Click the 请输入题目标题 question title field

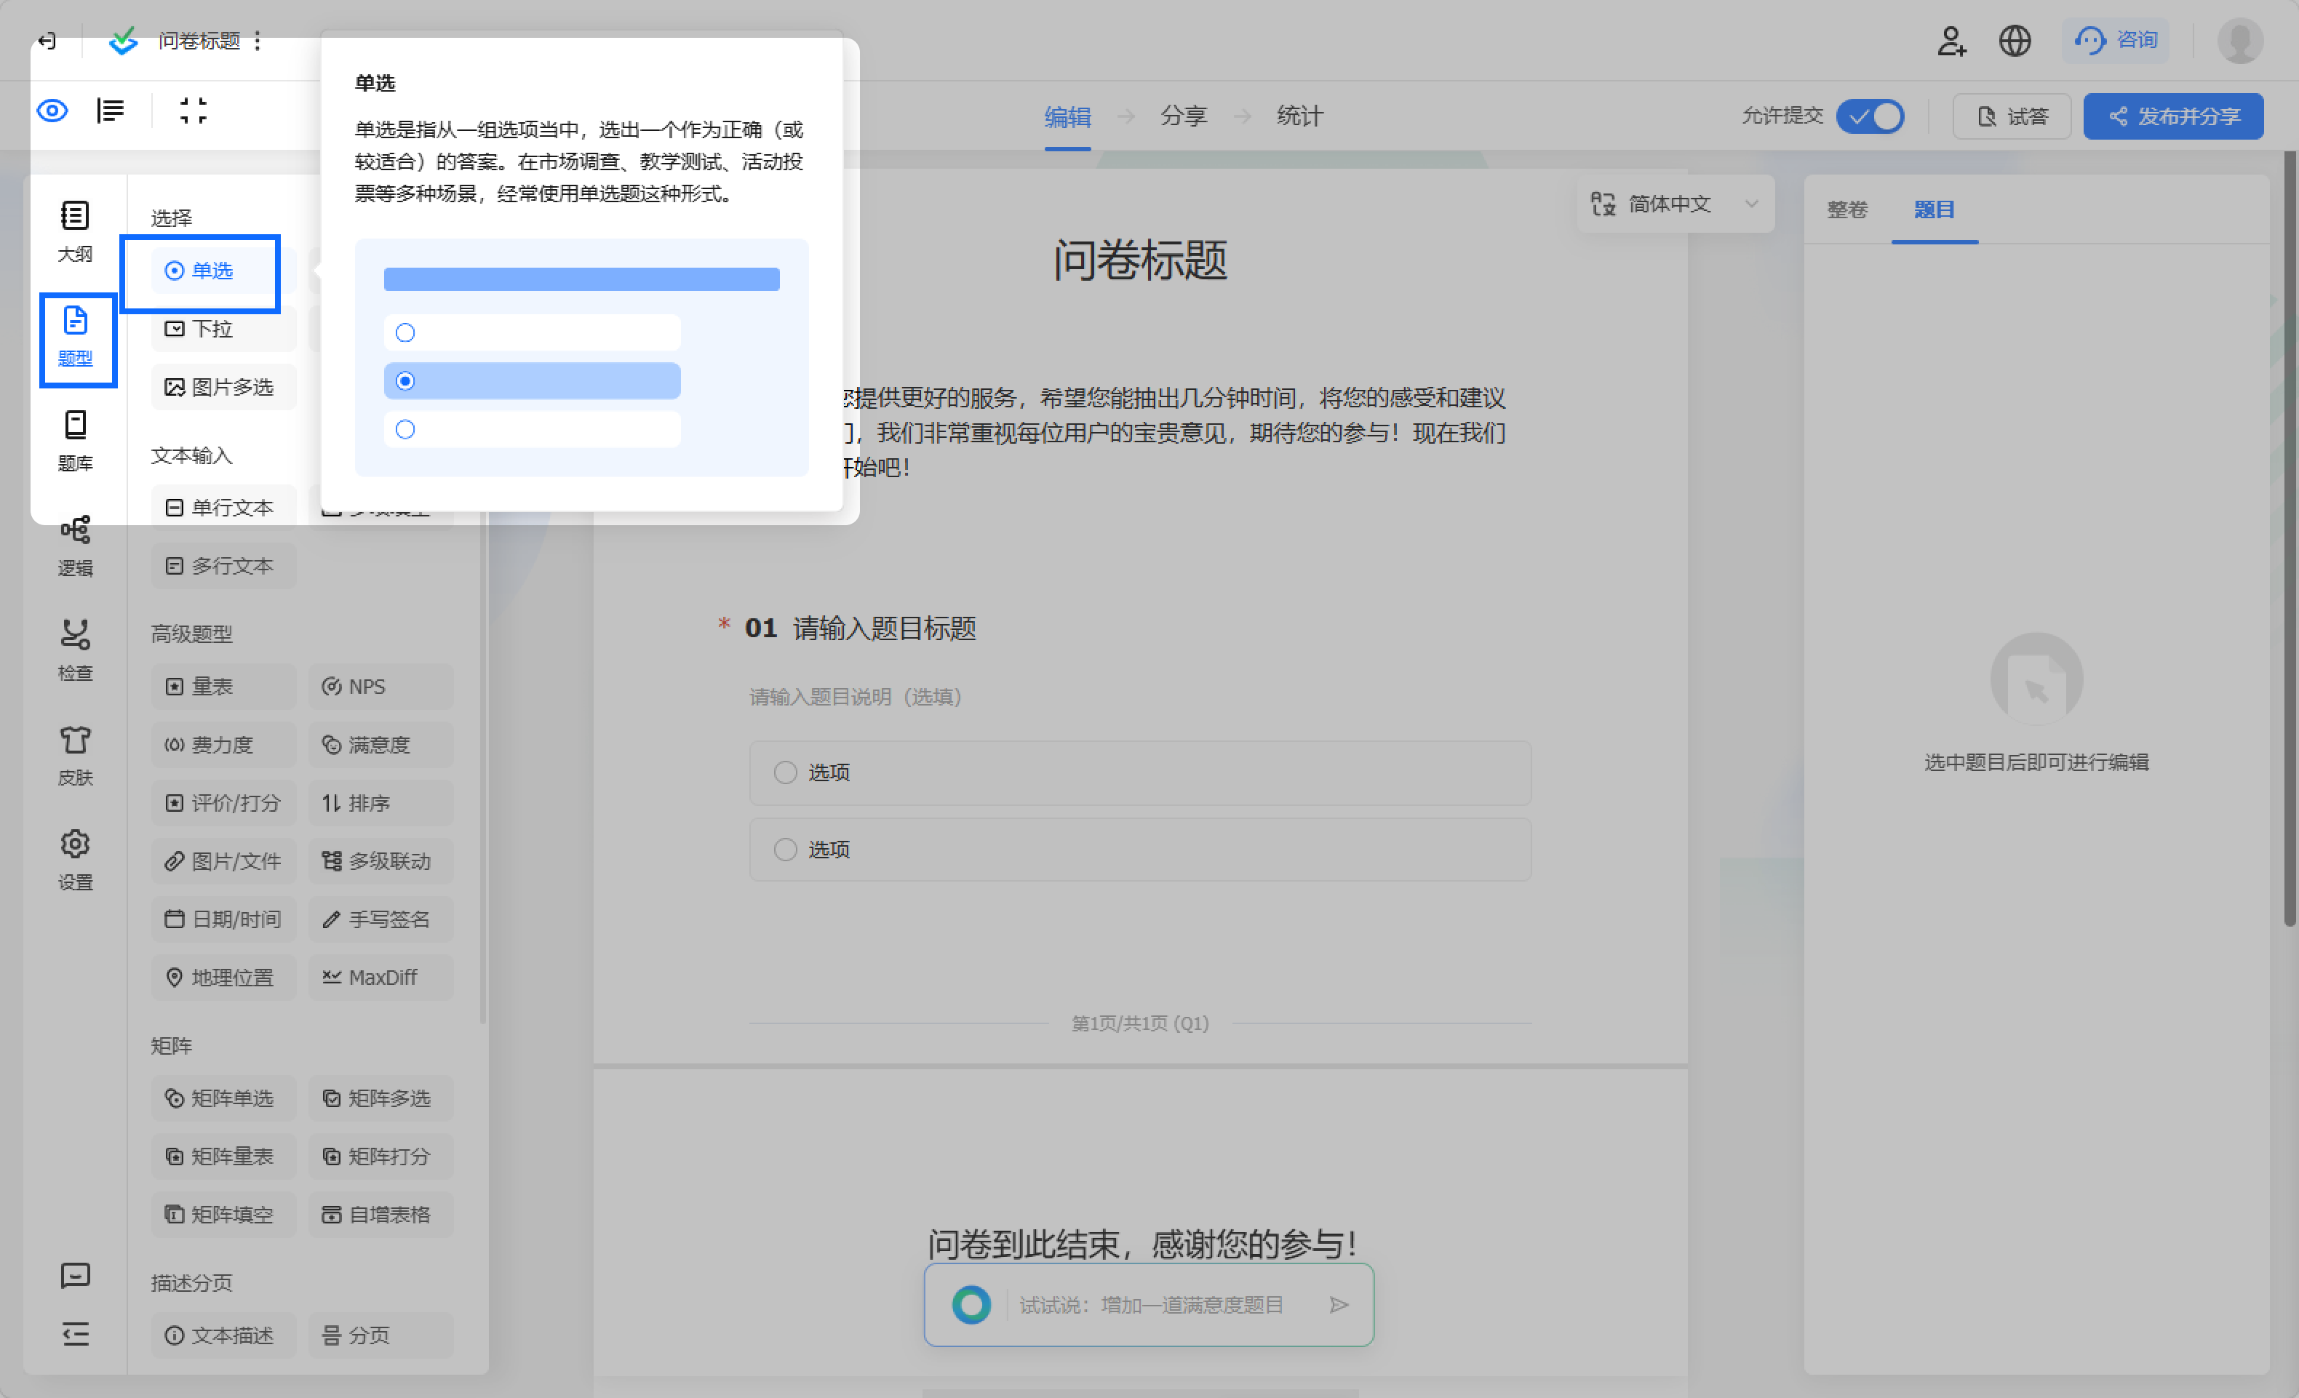[x=885, y=628]
